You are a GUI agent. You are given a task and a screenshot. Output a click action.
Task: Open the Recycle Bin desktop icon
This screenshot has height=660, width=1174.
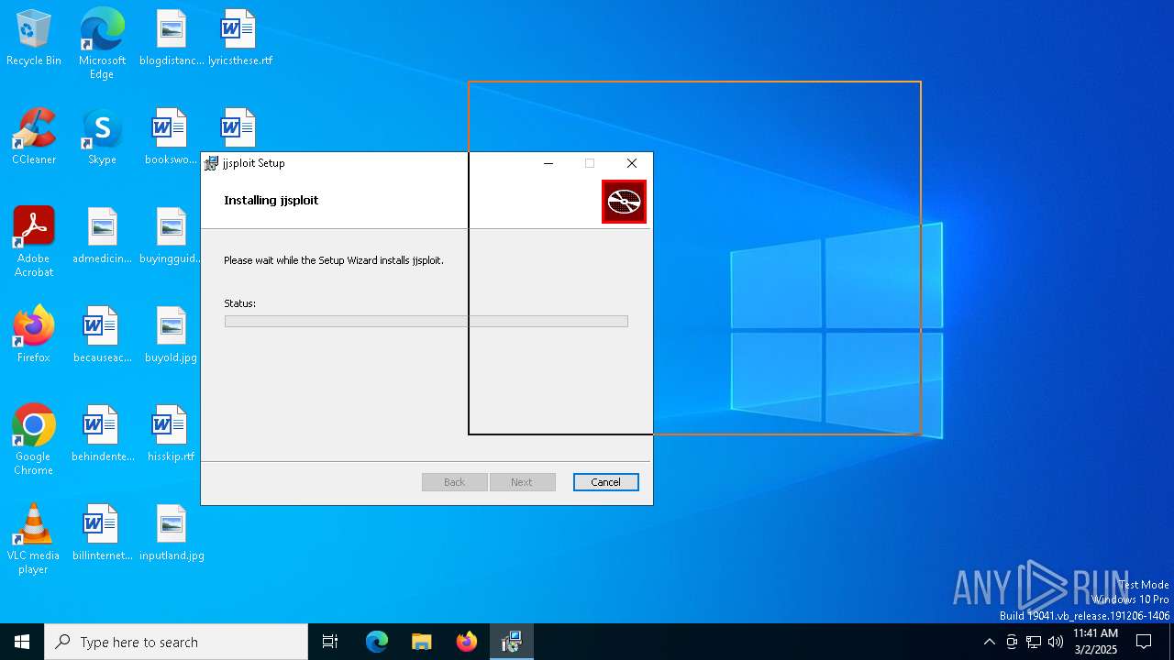point(34,38)
